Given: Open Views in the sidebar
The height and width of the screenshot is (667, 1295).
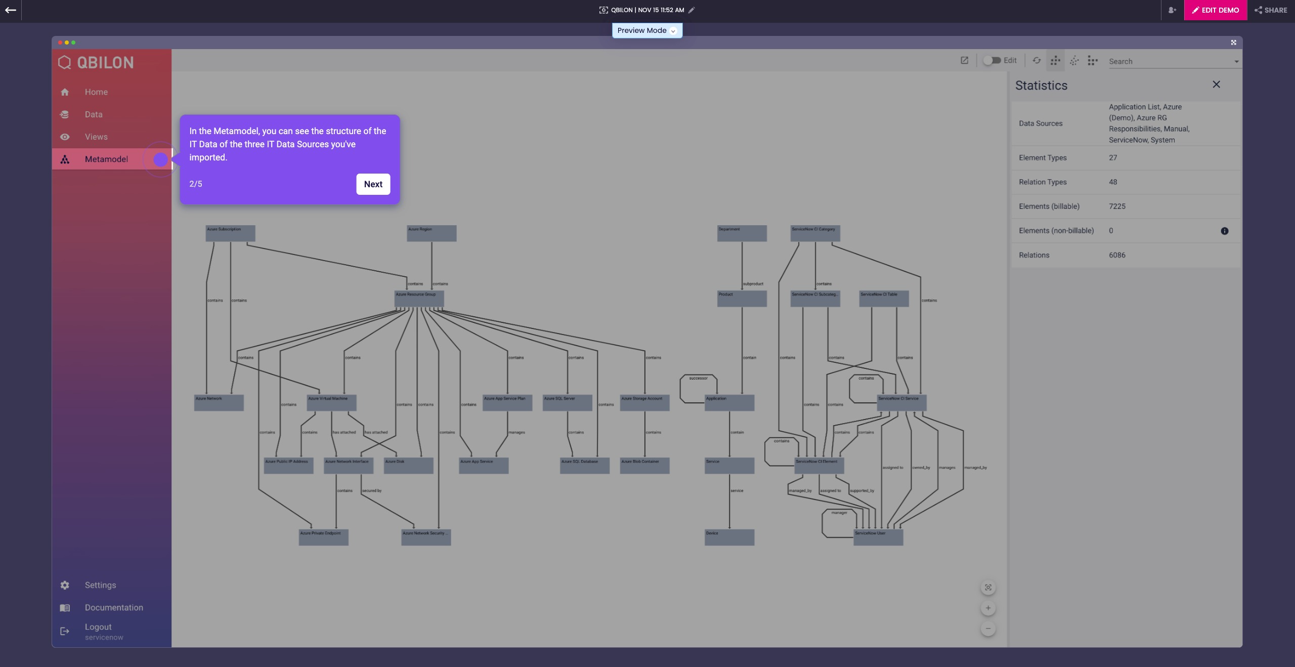Looking at the screenshot, I should coord(96,137).
